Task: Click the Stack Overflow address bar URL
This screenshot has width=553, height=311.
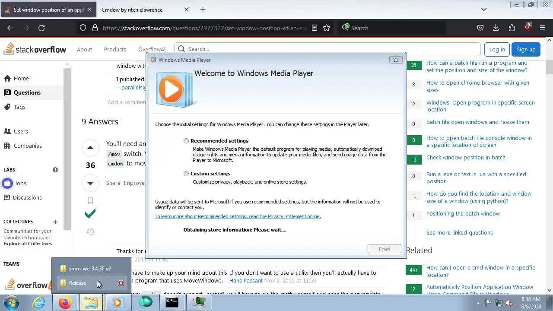Action: tap(205, 28)
